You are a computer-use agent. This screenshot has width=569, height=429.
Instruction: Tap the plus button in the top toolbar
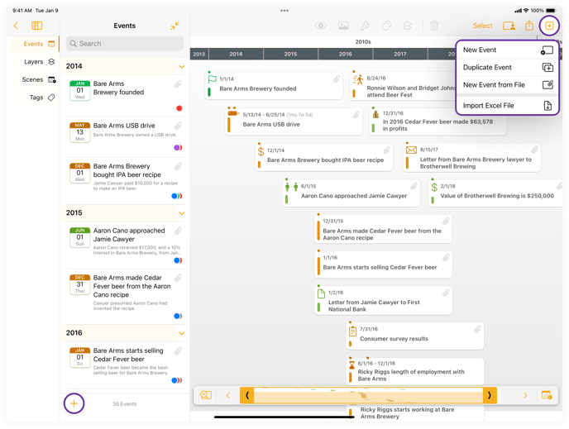pos(549,26)
